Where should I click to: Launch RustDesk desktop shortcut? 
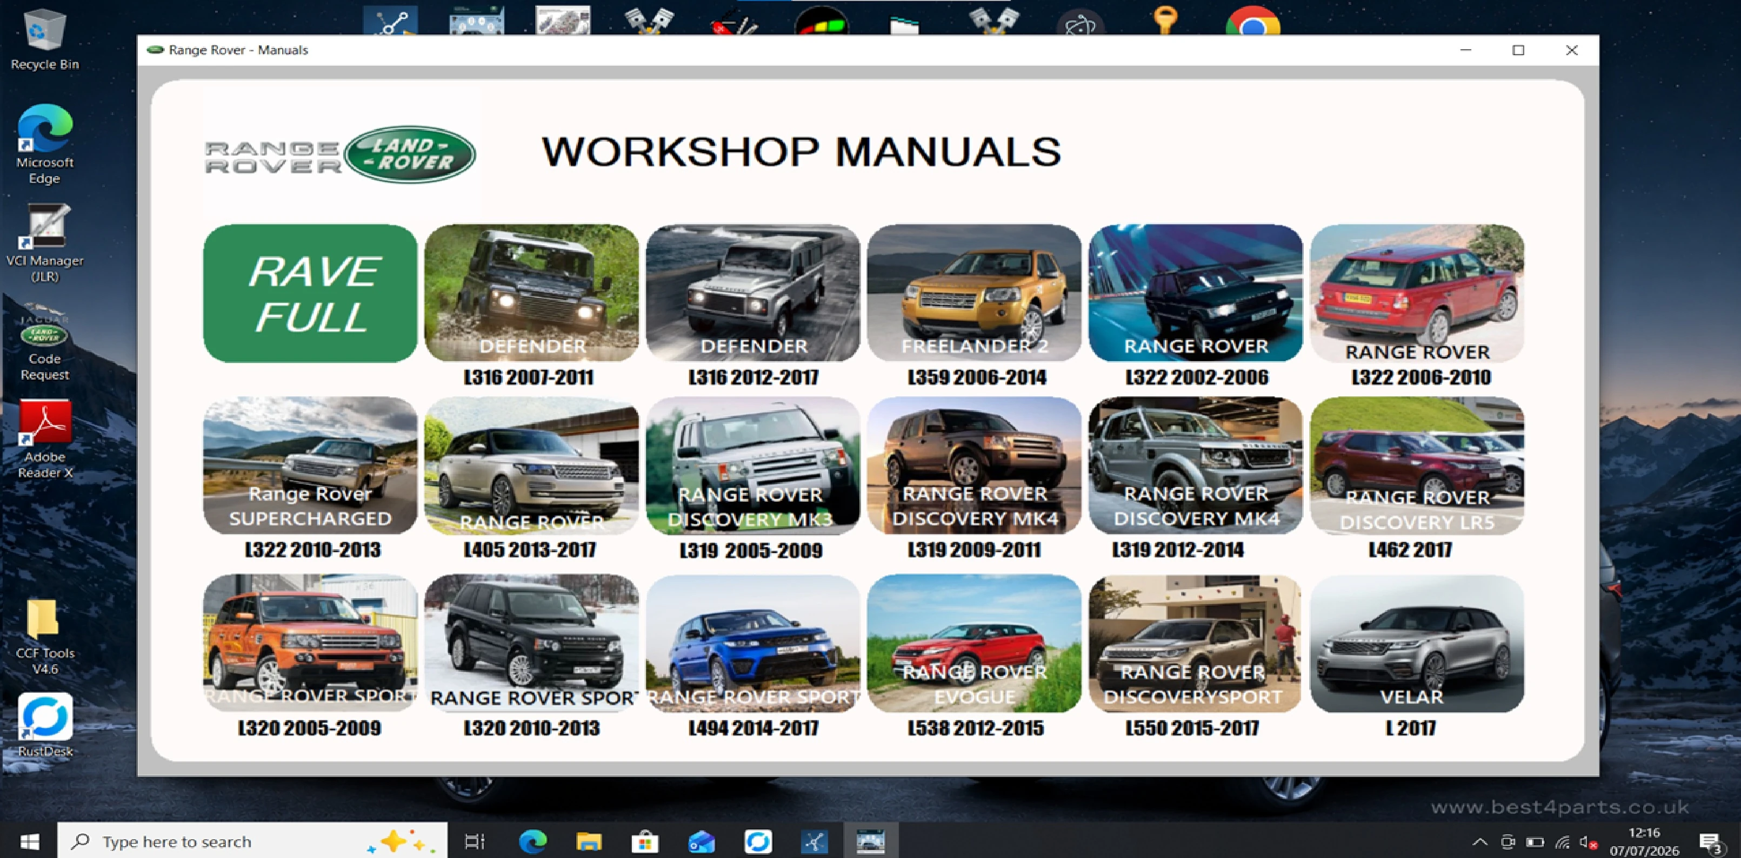(x=45, y=725)
